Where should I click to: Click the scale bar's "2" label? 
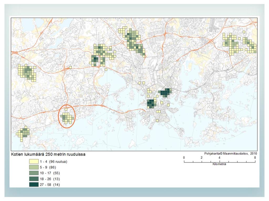pos(201,158)
